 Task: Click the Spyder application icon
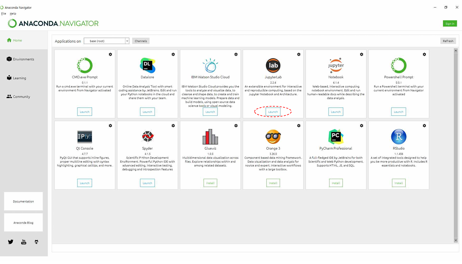pos(147,137)
